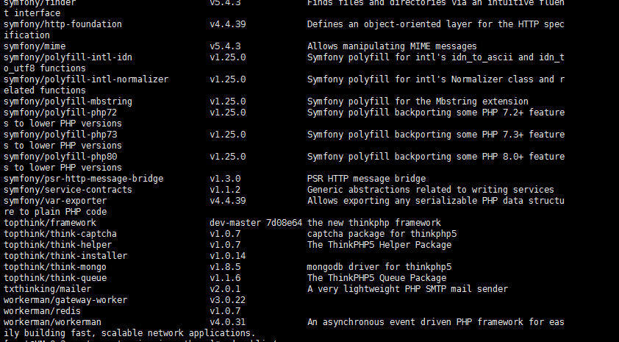This screenshot has height=342, width=619.
Task: Click wrapped line 're to plain PHP code'
Action: [x=55, y=212]
